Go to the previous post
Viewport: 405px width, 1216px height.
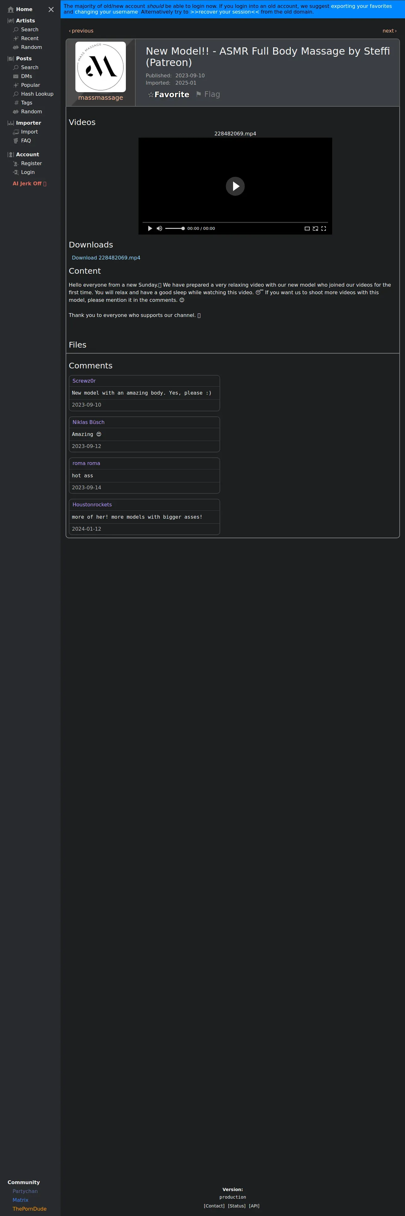pos(81,31)
